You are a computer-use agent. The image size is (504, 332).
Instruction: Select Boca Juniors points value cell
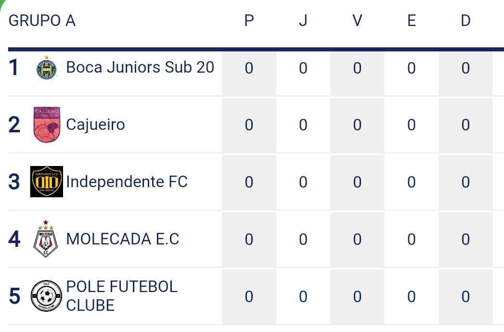pos(249,73)
